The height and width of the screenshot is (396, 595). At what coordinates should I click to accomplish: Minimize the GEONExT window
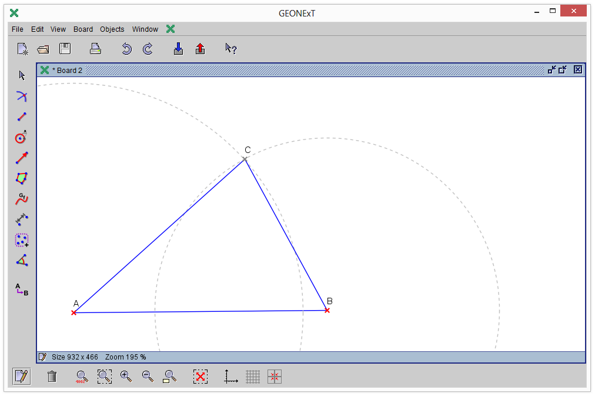[x=537, y=12]
